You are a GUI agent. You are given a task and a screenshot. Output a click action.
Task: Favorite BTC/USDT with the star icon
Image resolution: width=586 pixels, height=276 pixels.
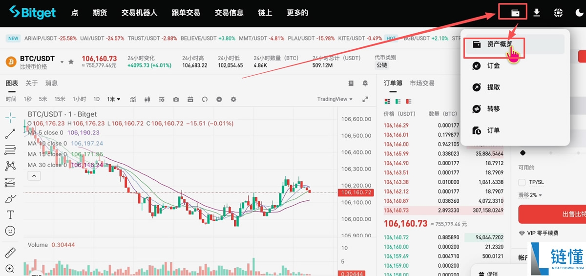pyautogui.click(x=71, y=62)
